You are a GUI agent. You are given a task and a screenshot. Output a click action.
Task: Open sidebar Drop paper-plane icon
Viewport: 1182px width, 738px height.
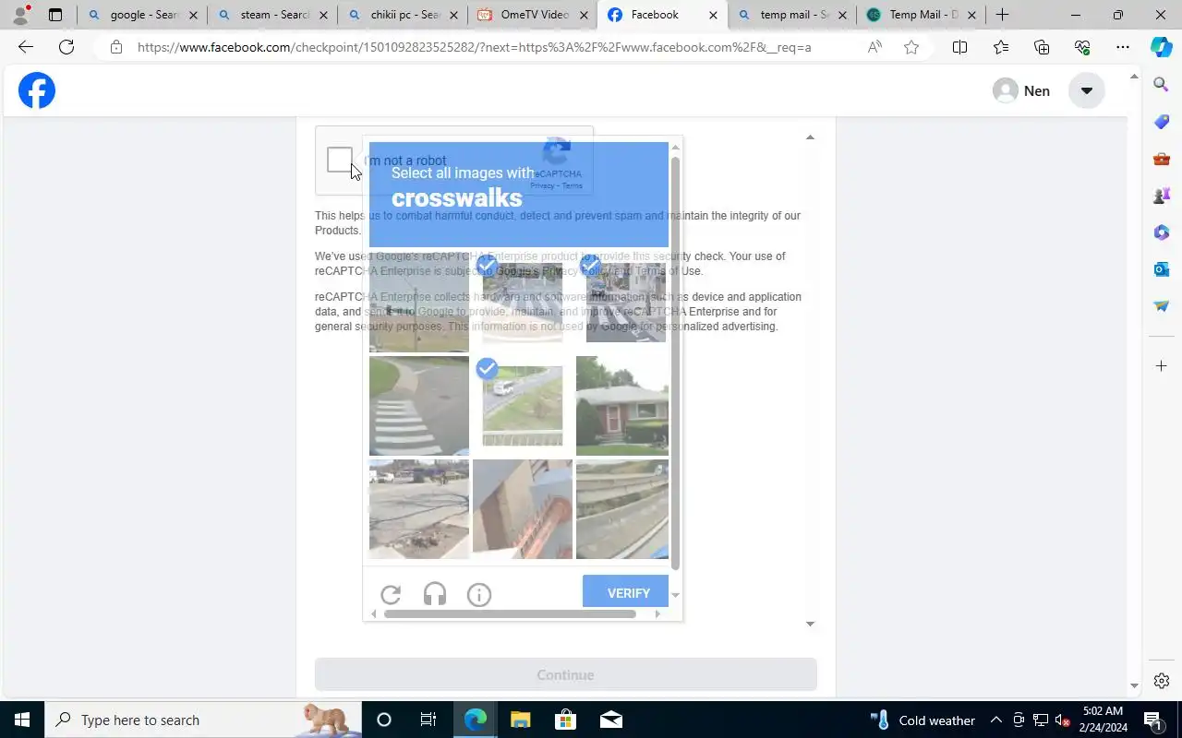click(1162, 306)
